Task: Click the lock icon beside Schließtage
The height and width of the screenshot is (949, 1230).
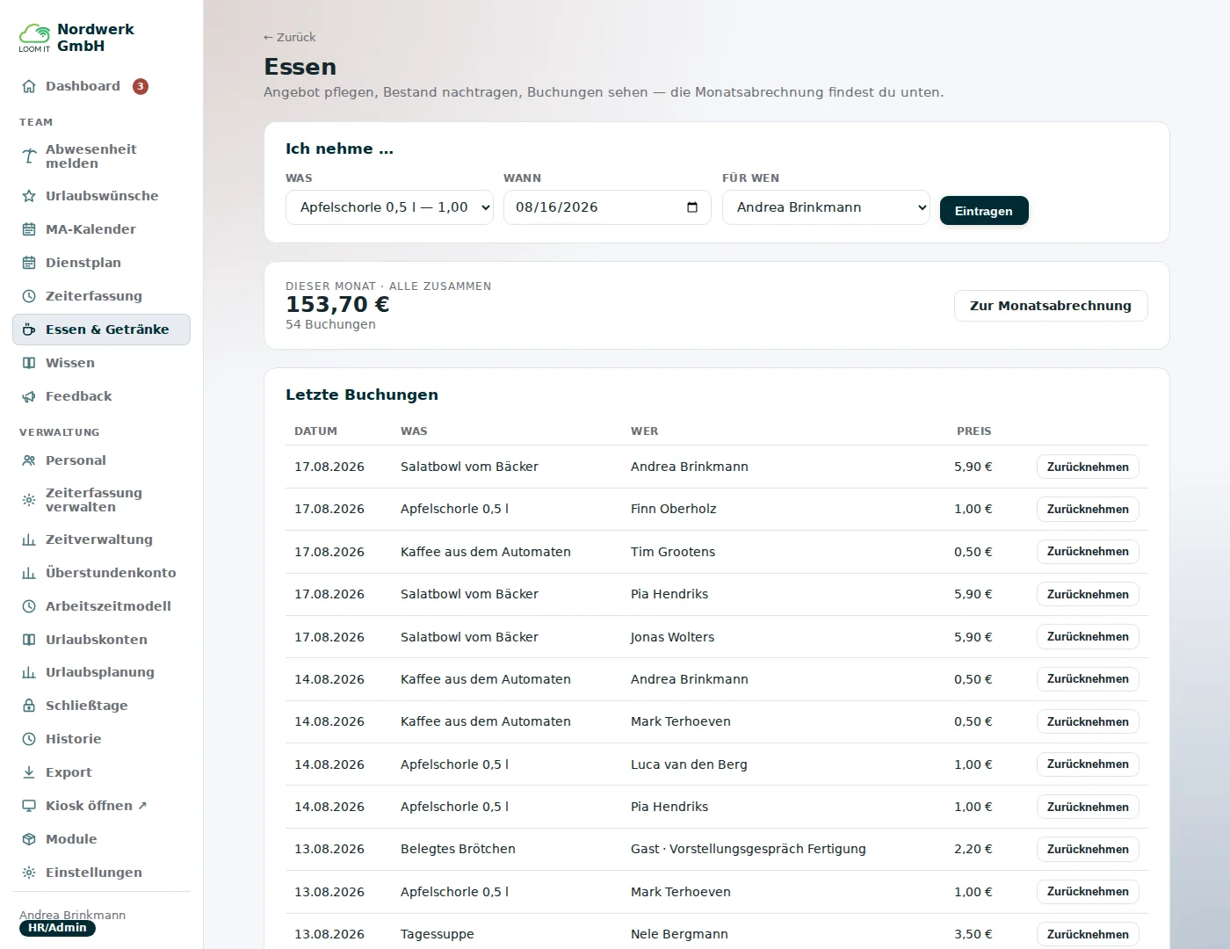Action: (29, 706)
